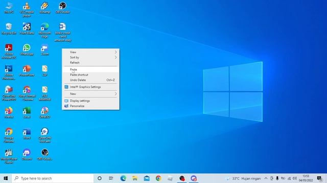Open the This PC desktop icon
This screenshot has height=183, width=327.
pos(9,8)
